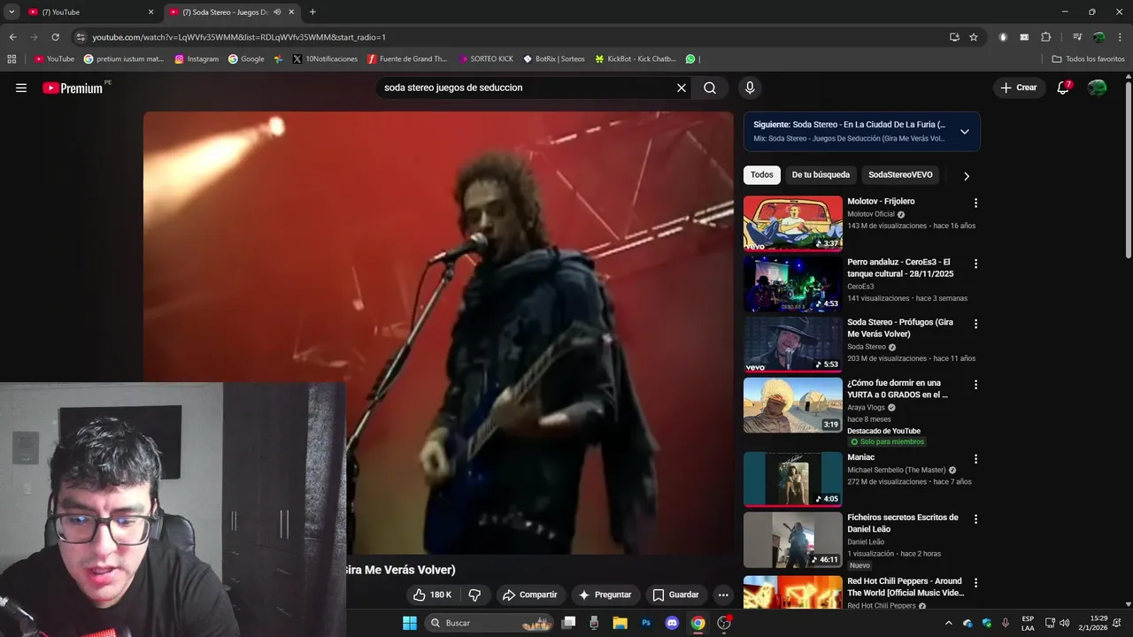Open the Windows Start menu

(410, 623)
